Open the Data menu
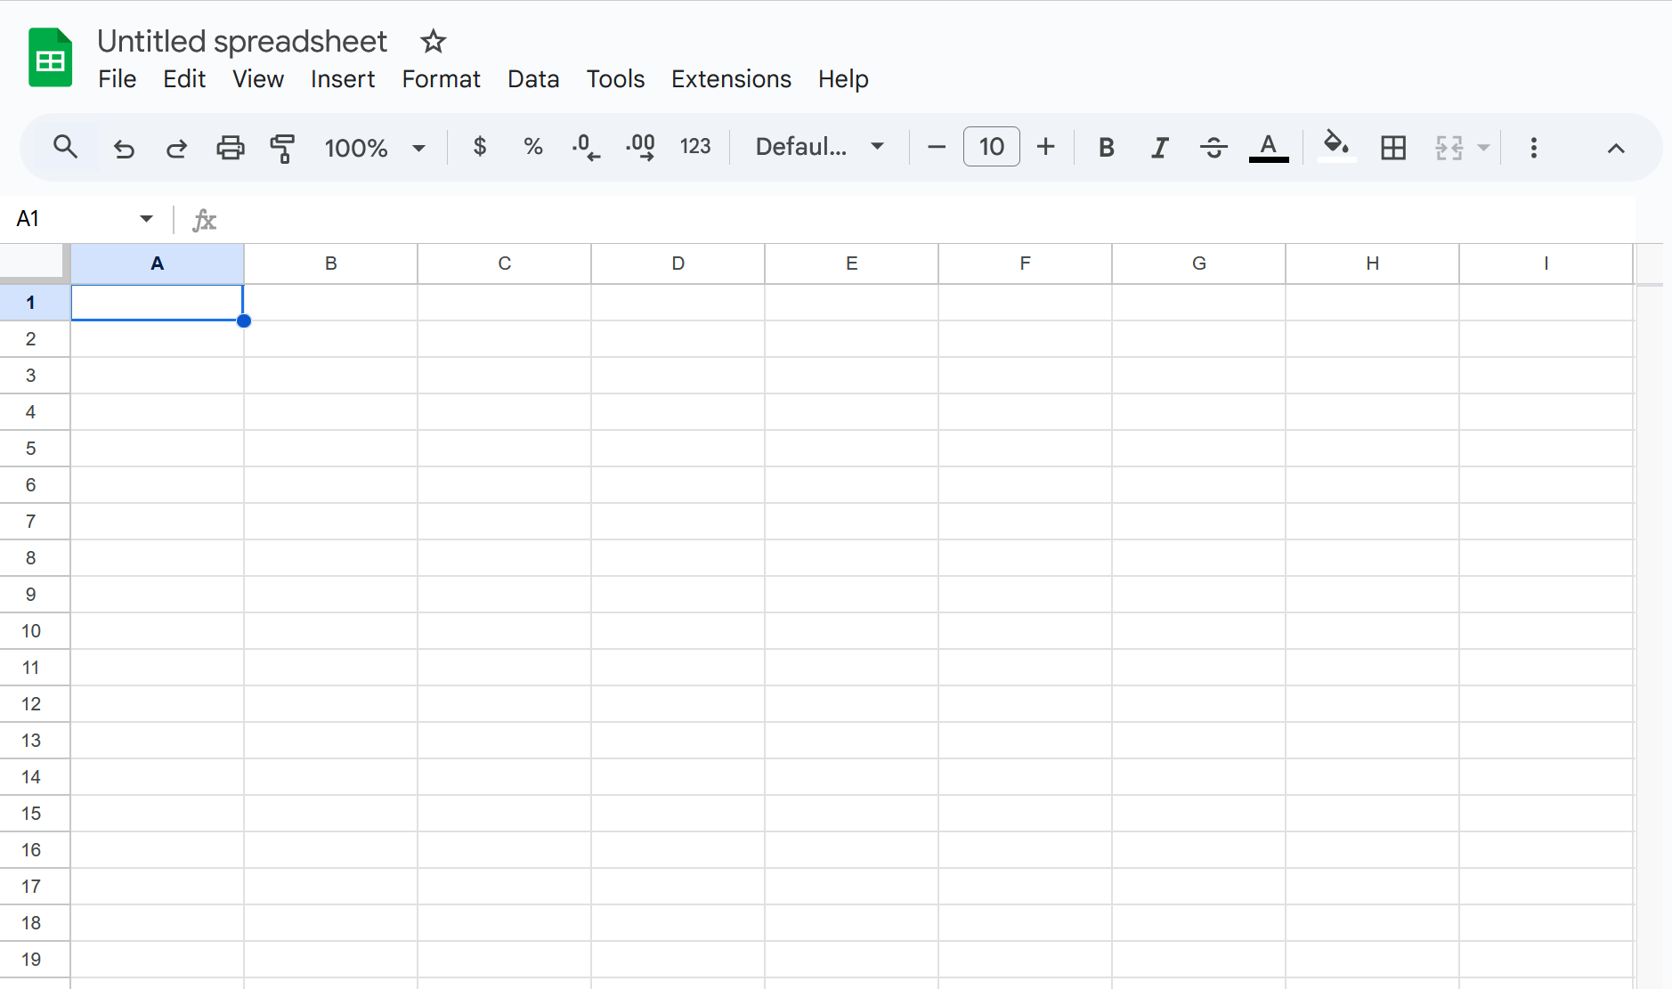1672x989 pixels. pos(532,79)
